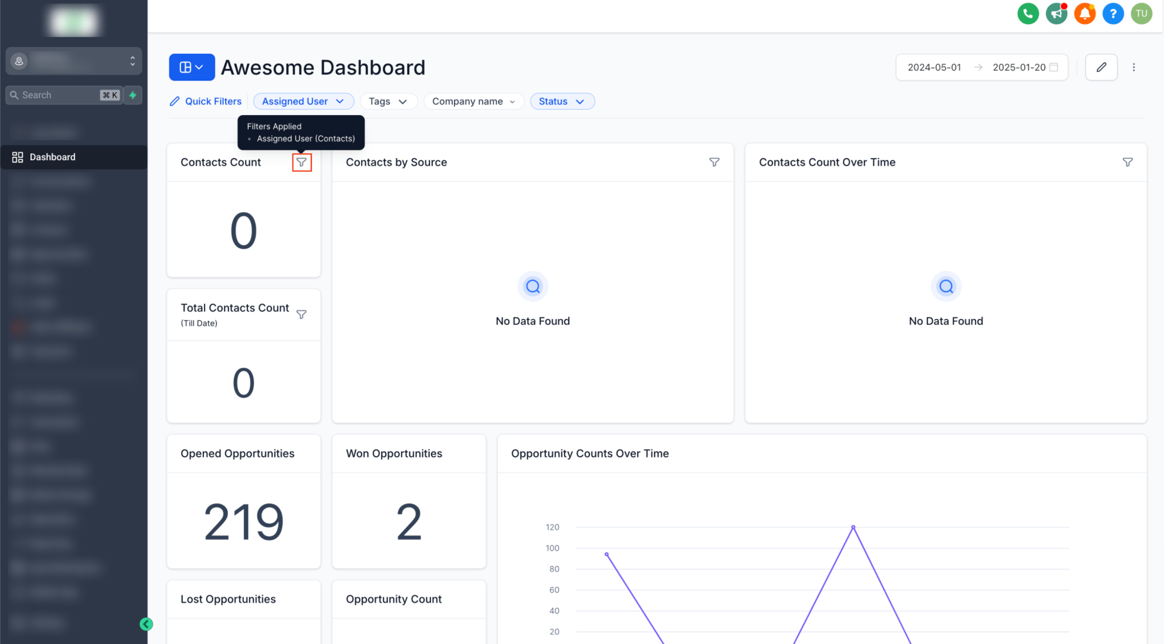Open the Tags filter dropdown
This screenshot has height=644, width=1164.
click(388, 102)
